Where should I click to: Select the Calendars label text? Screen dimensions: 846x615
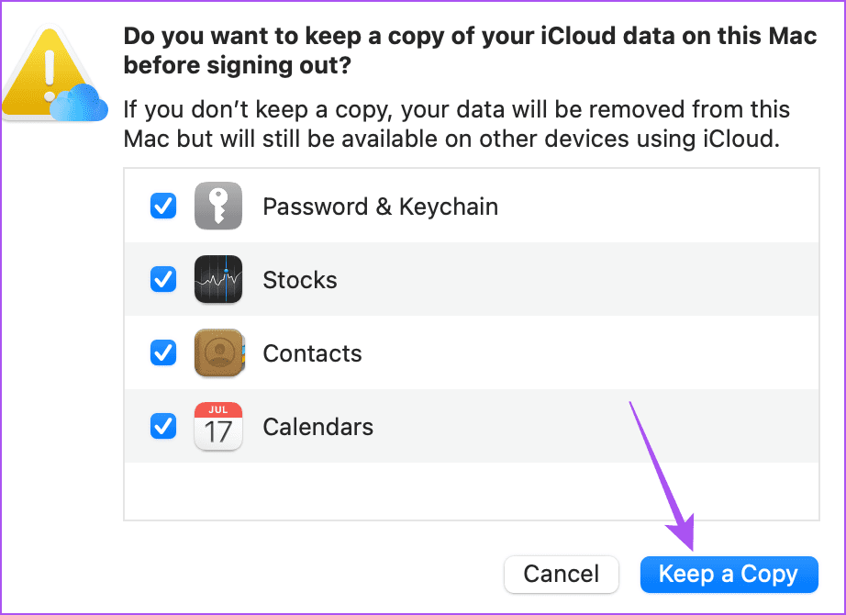tap(317, 427)
